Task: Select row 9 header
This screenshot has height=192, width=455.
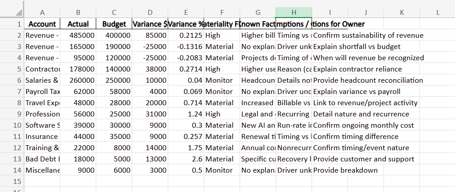Action: pyautogui.click(x=12, y=114)
